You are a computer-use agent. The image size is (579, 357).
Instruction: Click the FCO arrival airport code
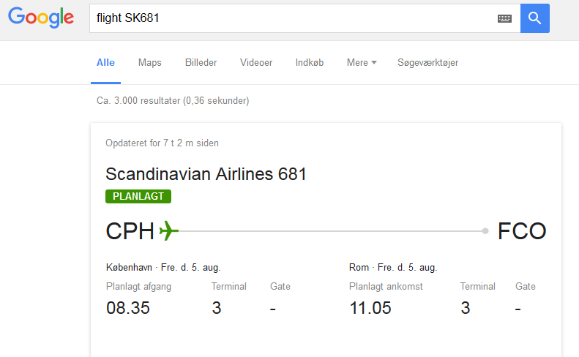coord(522,231)
